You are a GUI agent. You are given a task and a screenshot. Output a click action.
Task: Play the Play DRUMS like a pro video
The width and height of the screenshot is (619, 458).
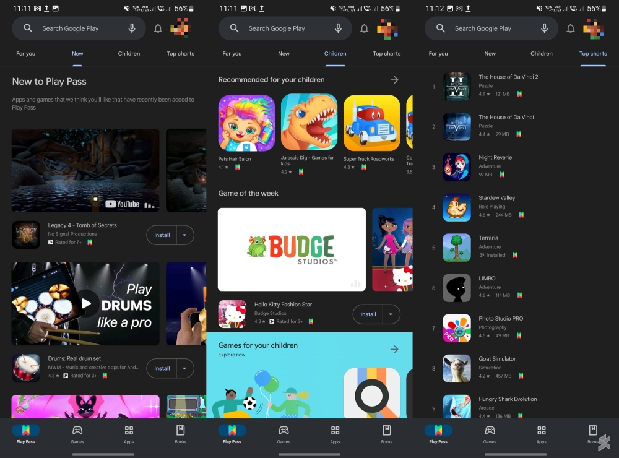tap(86, 303)
